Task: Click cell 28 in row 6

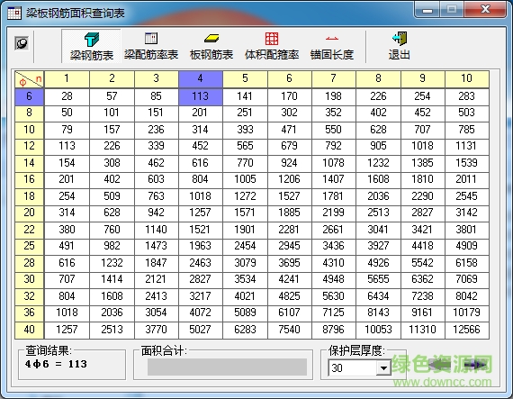Action: pyautogui.click(x=67, y=96)
